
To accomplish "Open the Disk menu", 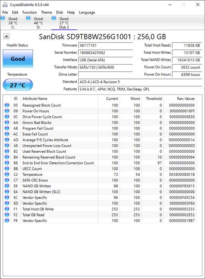I will pyautogui.click(x=60, y=12).
